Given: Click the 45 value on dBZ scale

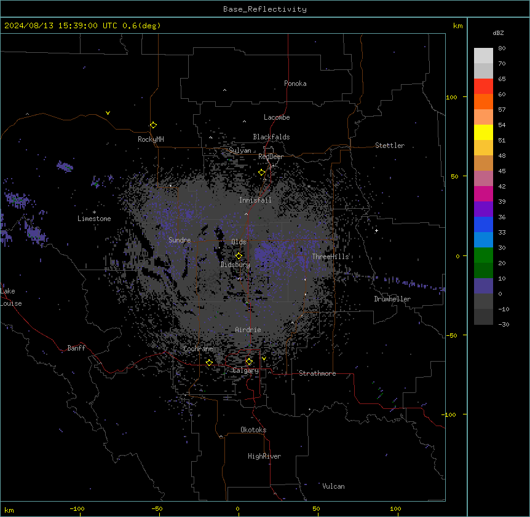Looking at the screenshot, I should point(502,171).
